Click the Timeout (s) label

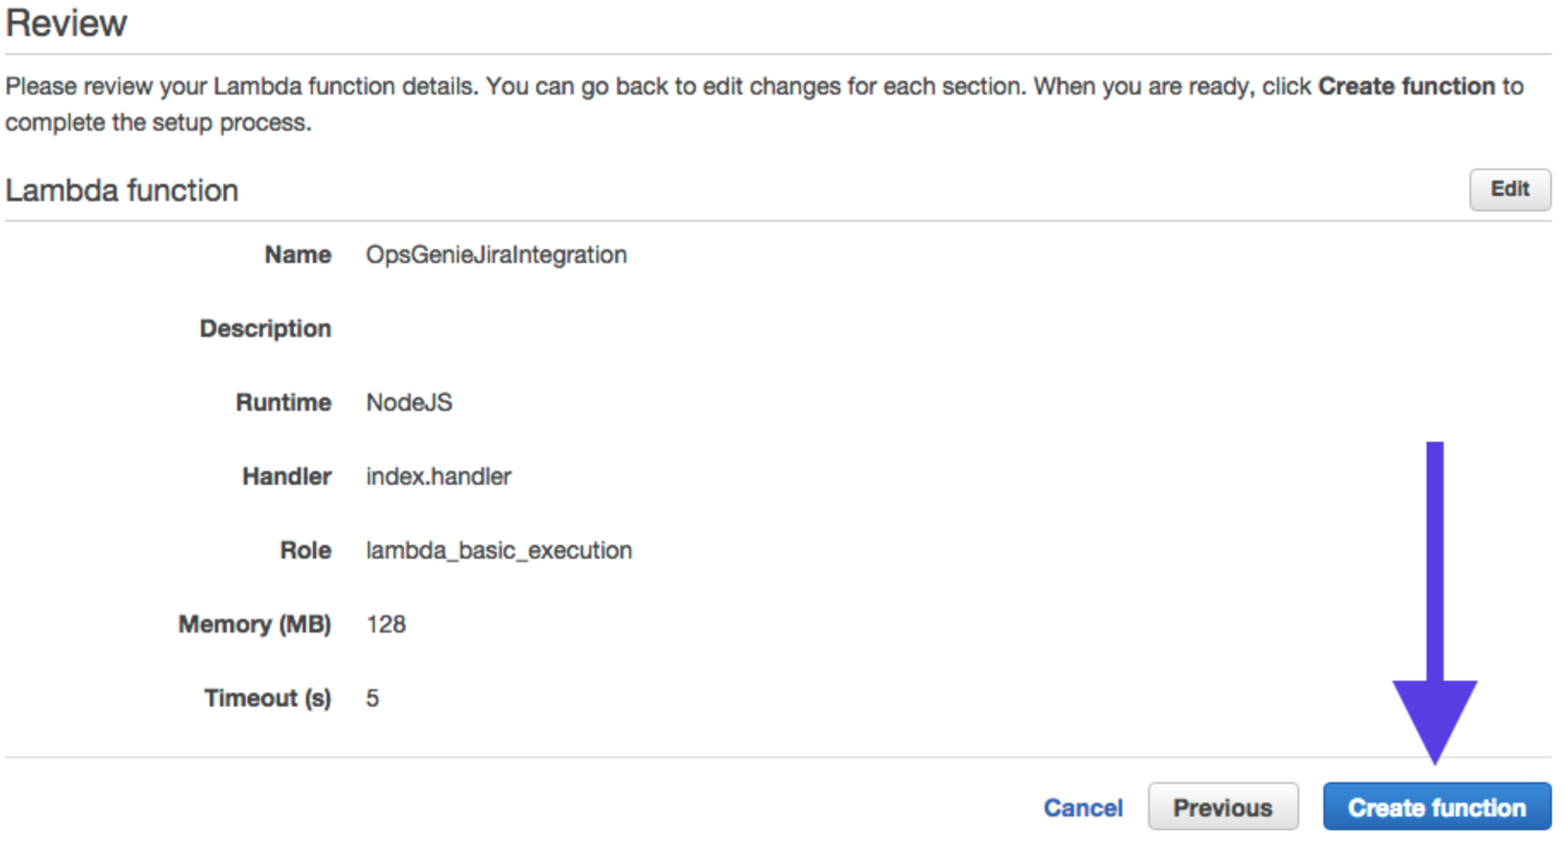(x=267, y=698)
